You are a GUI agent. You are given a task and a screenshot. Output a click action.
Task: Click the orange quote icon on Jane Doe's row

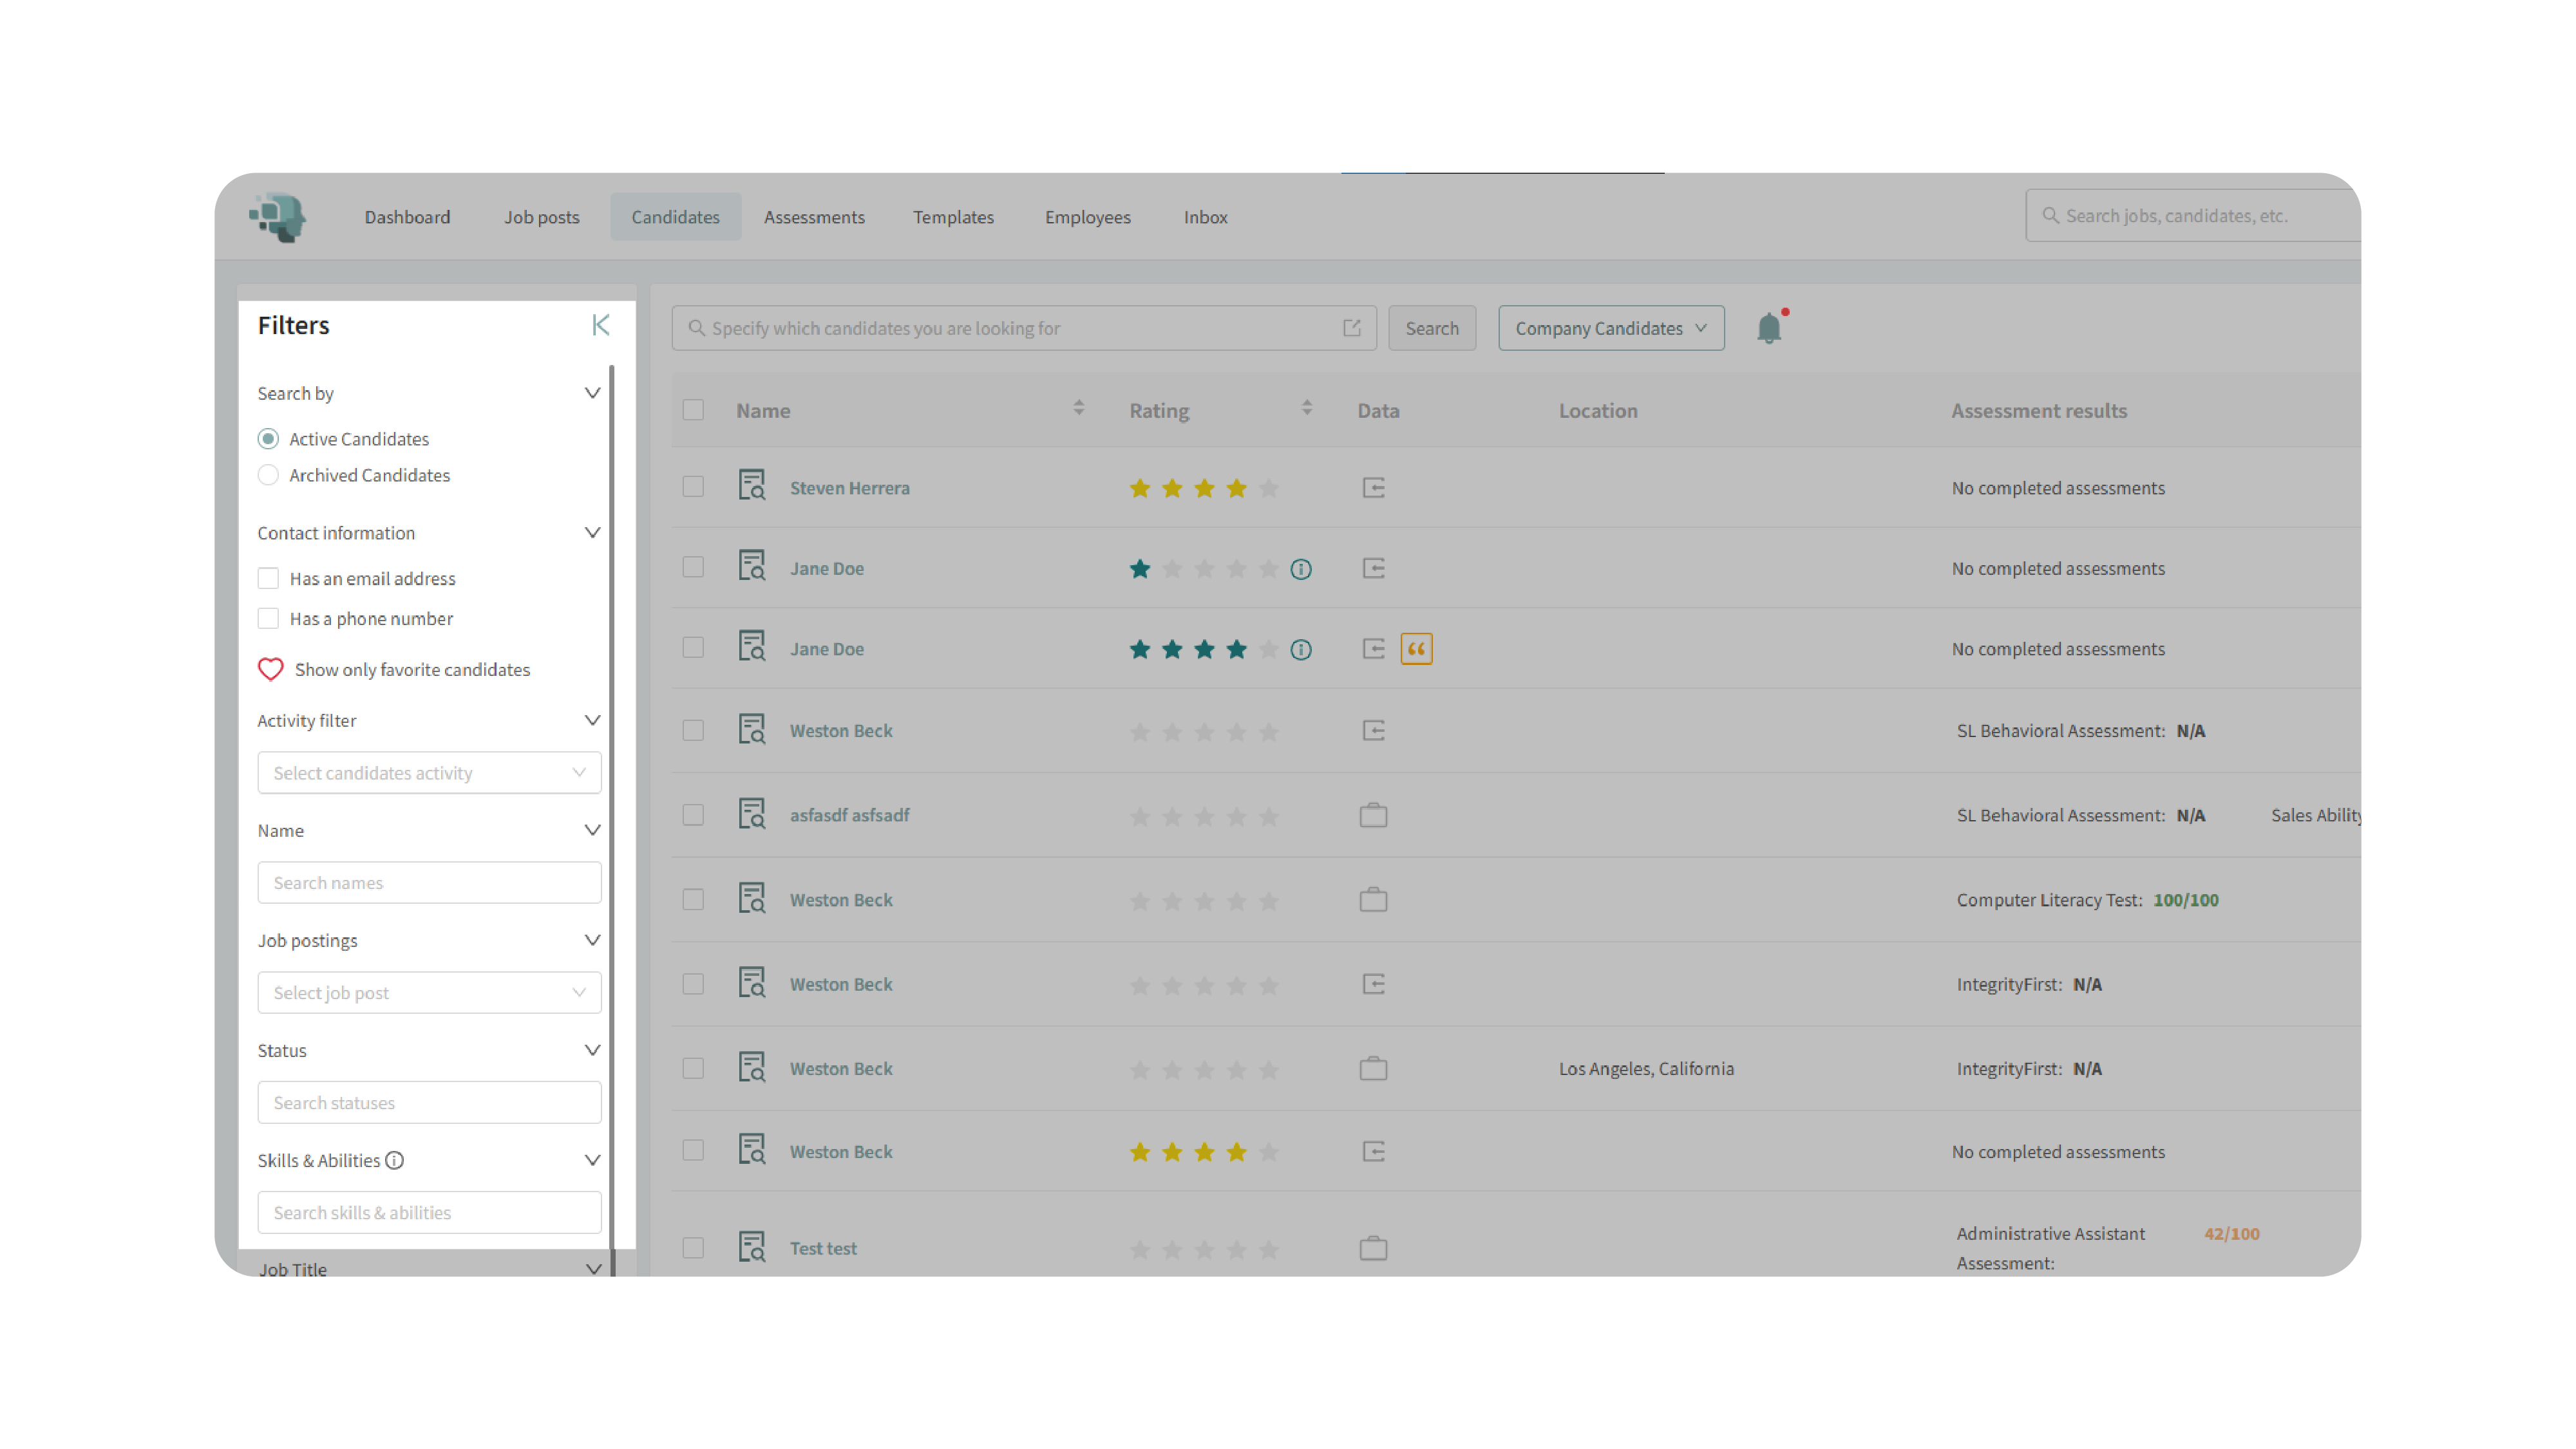[1416, 649]
